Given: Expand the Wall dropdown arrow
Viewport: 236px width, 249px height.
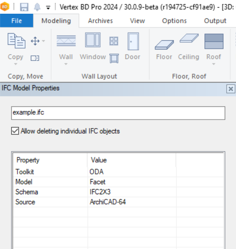Looking at the screenshot, I should point(66,64).
